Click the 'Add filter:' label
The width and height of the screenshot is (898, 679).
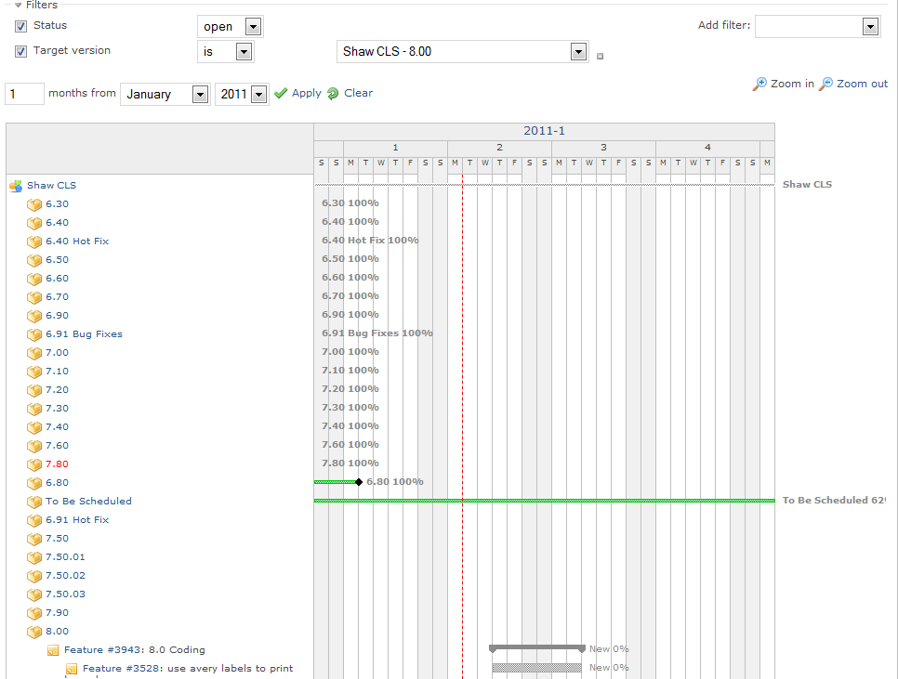click(x=724, y=25)
